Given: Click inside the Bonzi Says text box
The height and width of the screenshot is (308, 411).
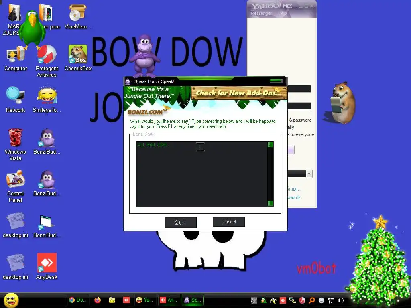Looking at the screenshot, I should coord(202,174).
